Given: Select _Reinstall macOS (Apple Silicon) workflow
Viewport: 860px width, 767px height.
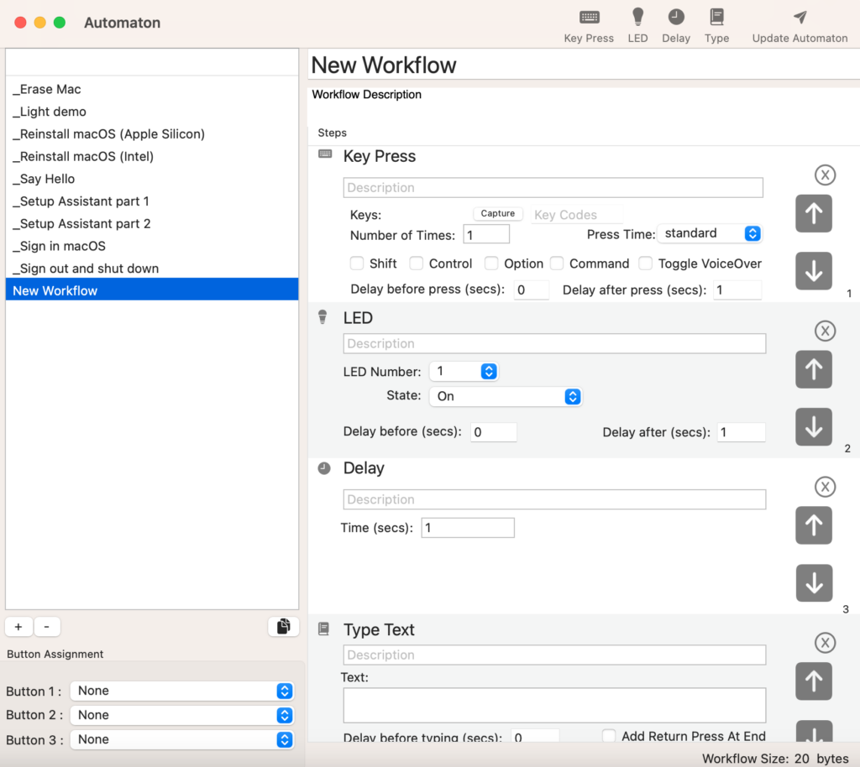Looking at the screenshot, I should pyautogui.click(x=152, y=134).
